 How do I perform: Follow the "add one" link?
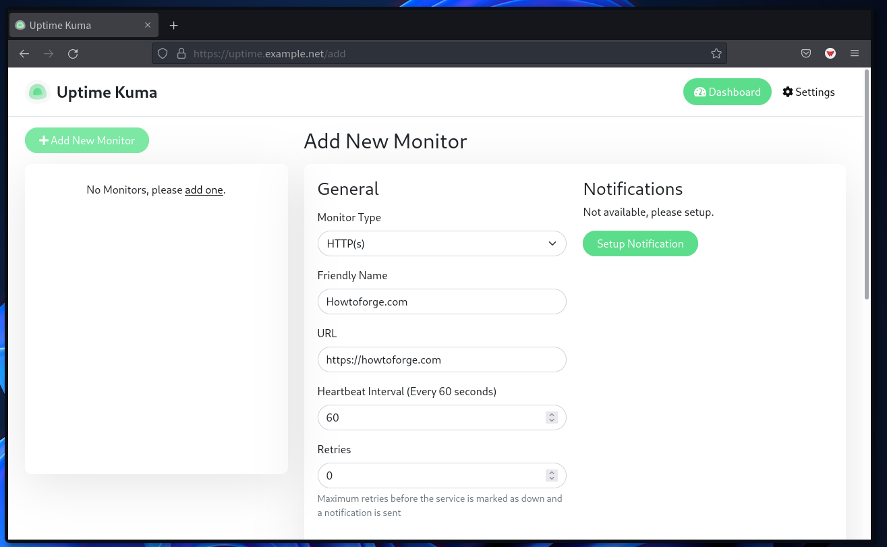(x=204, y=190)
